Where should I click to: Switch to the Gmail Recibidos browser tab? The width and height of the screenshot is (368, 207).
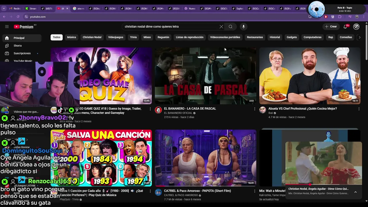click(x=15, y=9)
